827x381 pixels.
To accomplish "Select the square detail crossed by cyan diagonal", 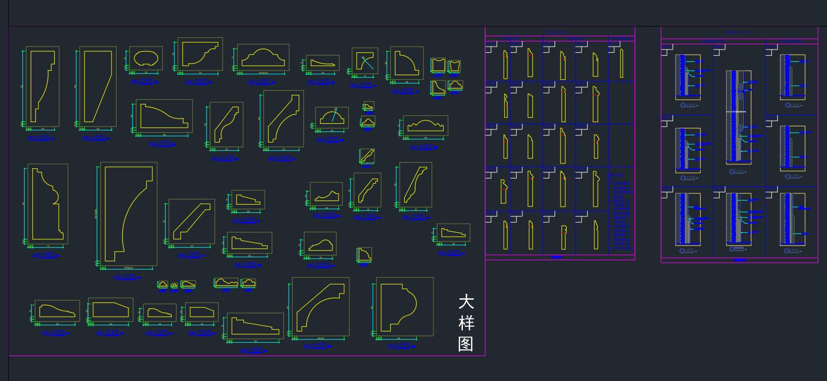I will tap(365, 61).
